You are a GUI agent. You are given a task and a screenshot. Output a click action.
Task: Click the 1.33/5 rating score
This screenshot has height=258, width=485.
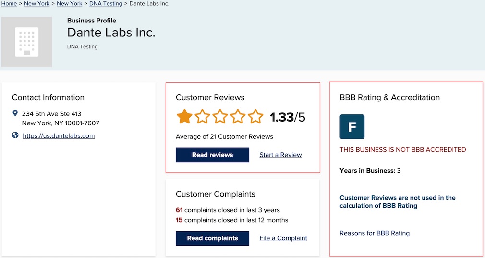(x=287, y=117)
